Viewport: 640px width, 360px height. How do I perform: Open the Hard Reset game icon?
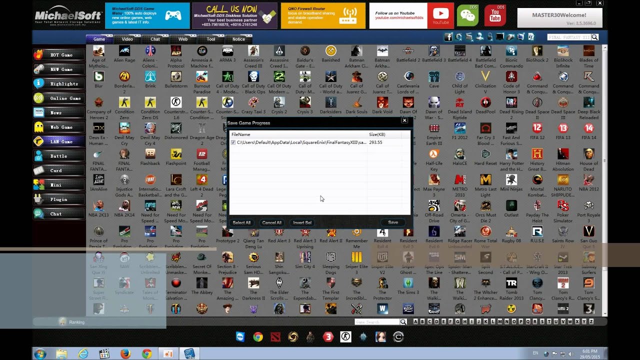click(x=485, y=154)
